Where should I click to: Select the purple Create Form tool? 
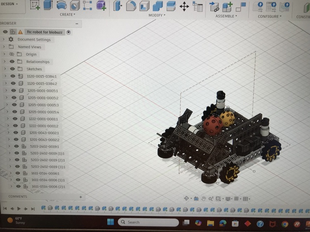click(101, 5)
